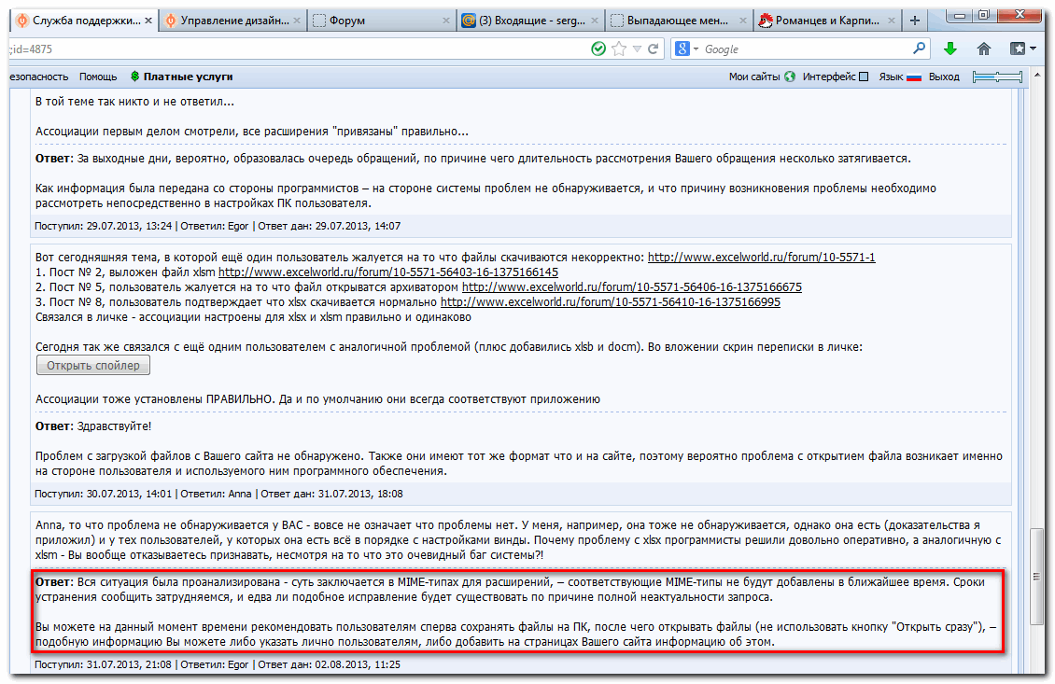Click the scrollbar up arrow

pyautogui.click(x=1037, y=74)
